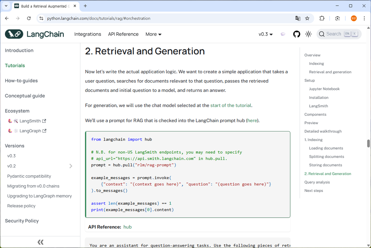
Task: Open Pydantic compatibility page
Action: click(x=29, y=176)
